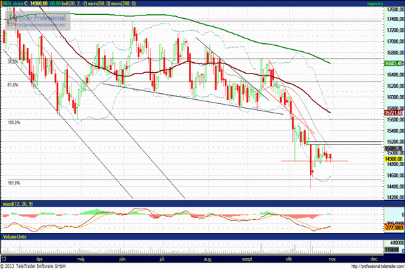Viewport: 405px width, 270px height.
Task: Select the 115698 volume value tag
Action: [x=391, y=250]
